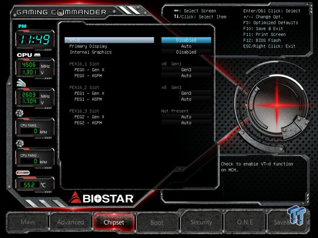Click the 11:49 clock display

click(x=35, y=39)
